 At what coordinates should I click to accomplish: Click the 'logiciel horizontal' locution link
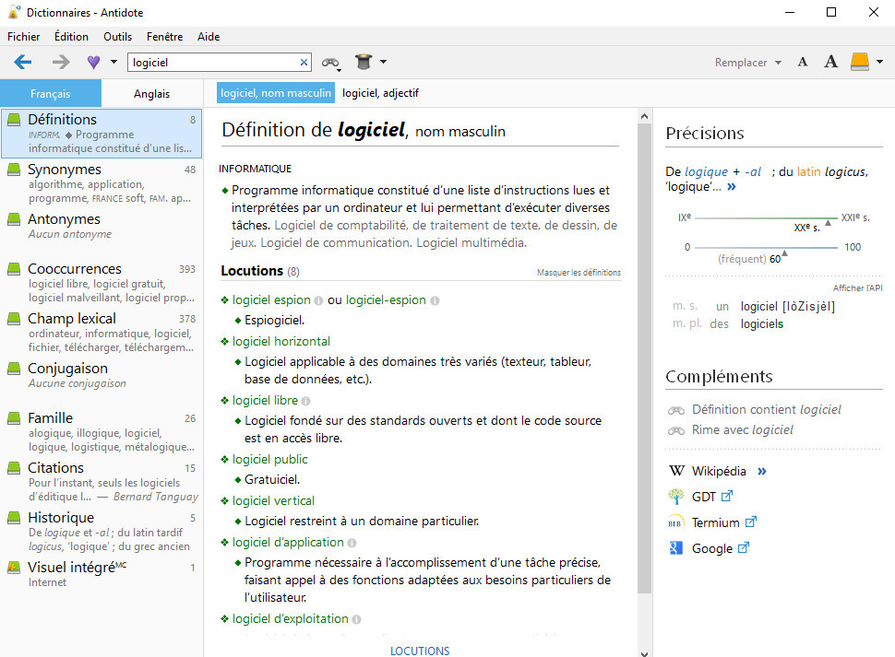click(280, 341)
